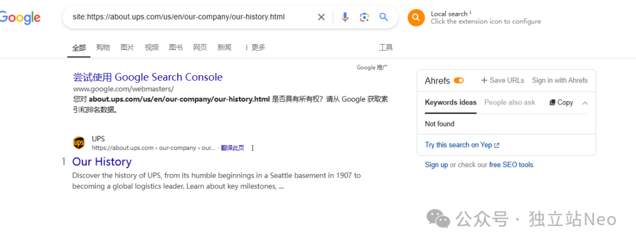Switch to the 视频 (Videos) tab

coord(152,48)
